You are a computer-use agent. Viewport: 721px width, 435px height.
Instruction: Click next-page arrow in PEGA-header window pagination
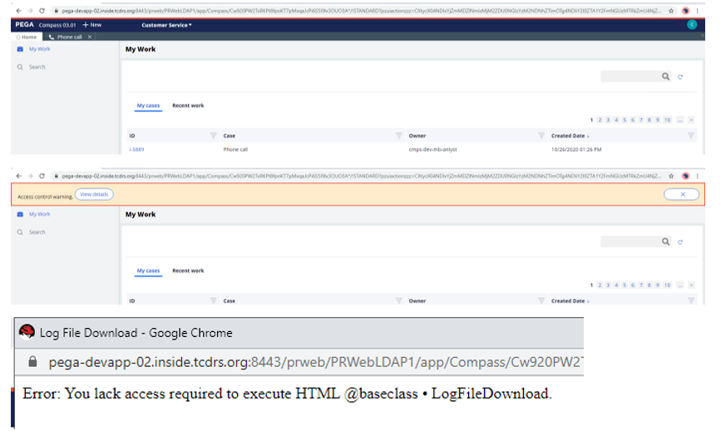pyautogui.click(x=691, y=120)
